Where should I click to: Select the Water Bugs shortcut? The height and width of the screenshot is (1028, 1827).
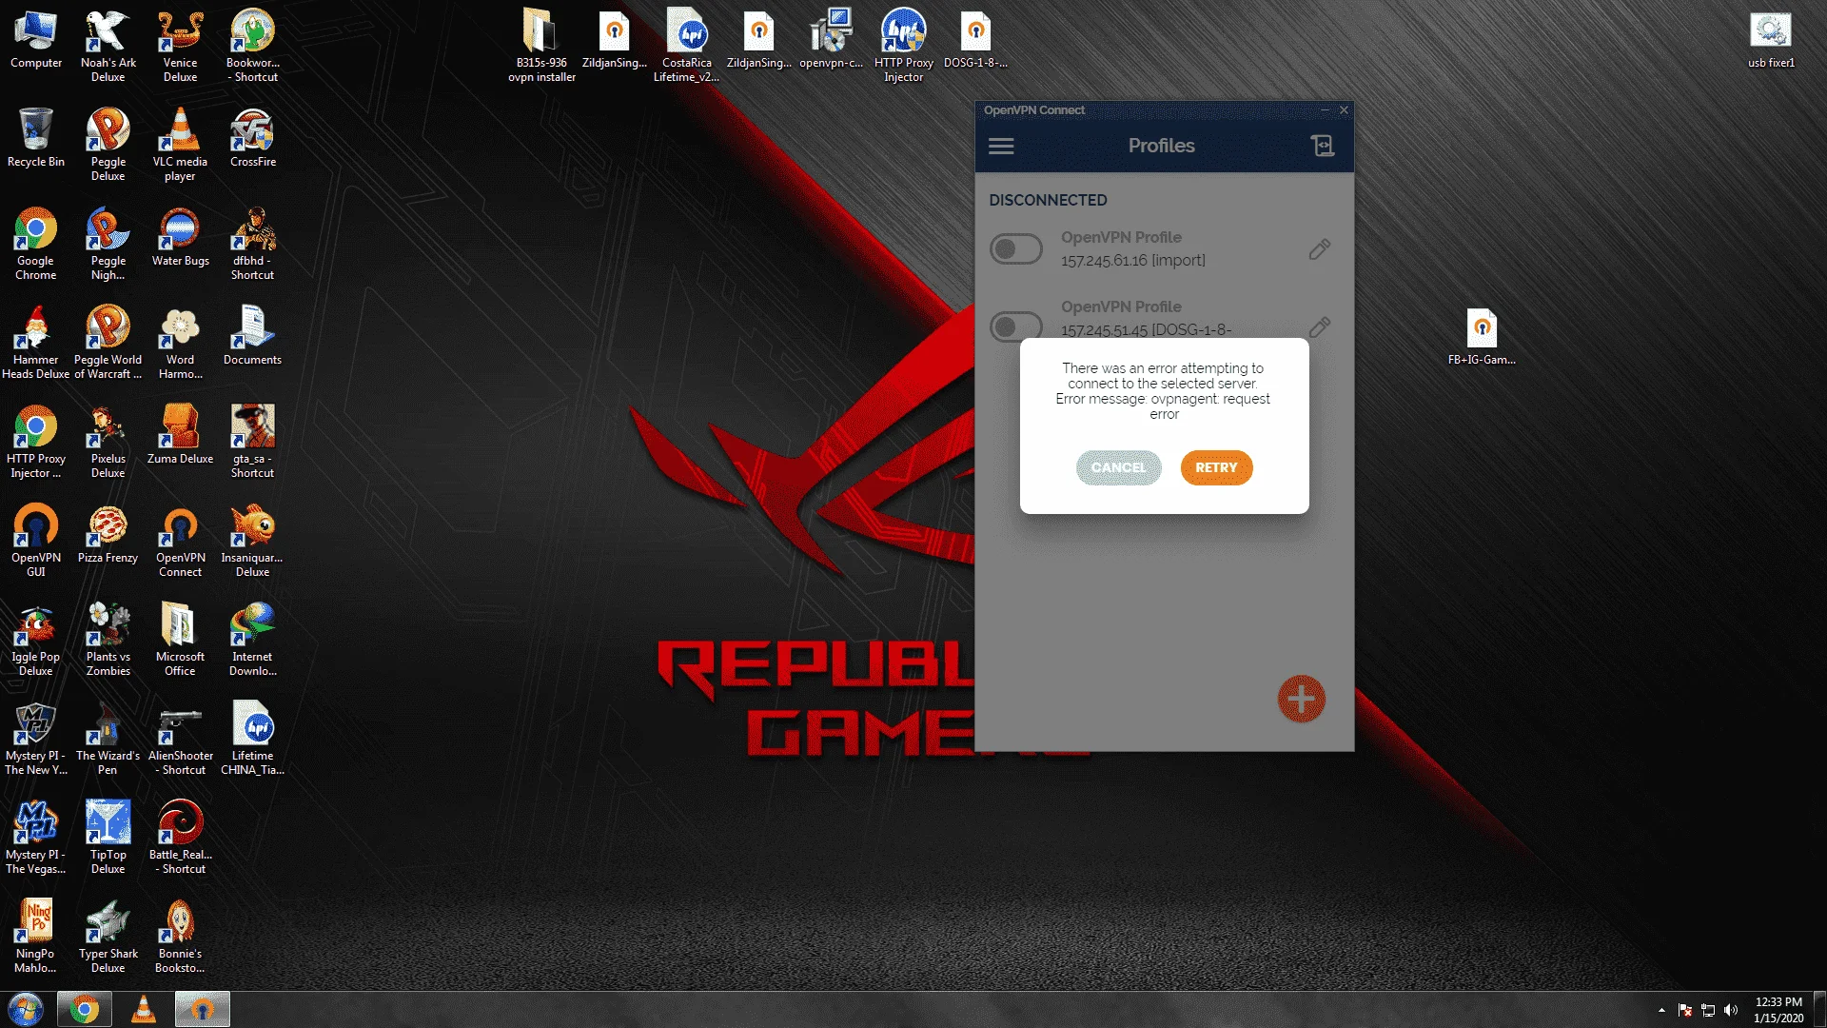click(x=180, y=237)
